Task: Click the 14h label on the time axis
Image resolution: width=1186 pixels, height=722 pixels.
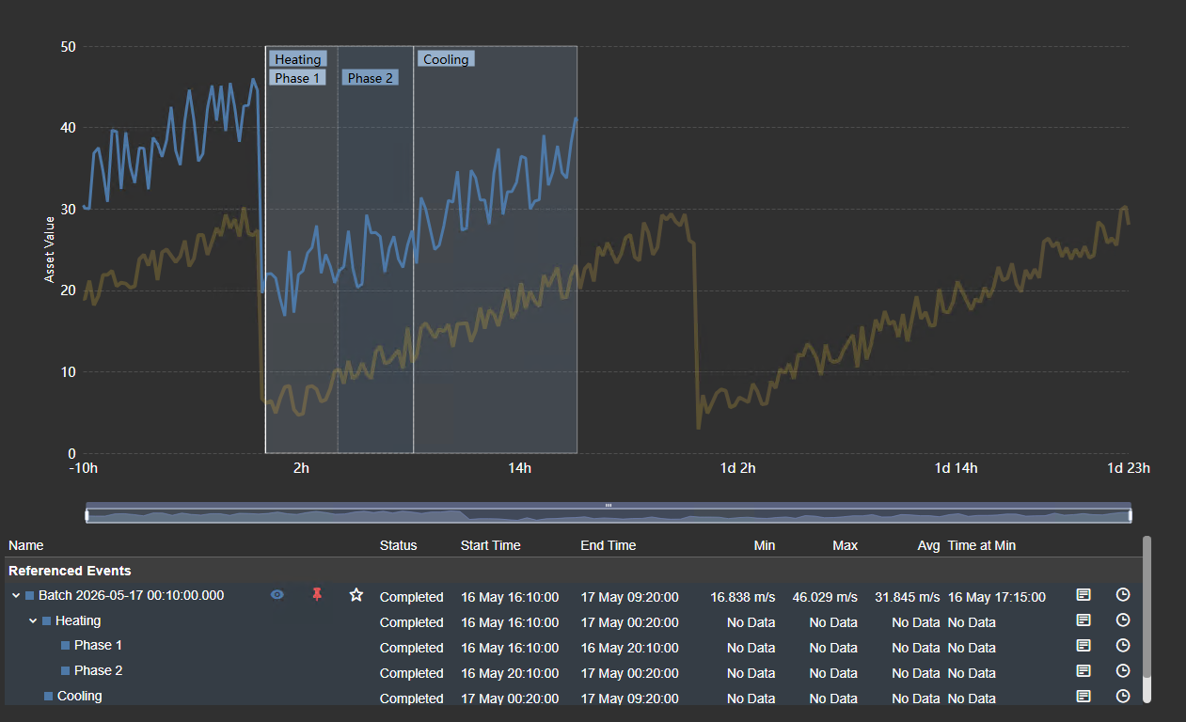Action: (x=519, y=468)
